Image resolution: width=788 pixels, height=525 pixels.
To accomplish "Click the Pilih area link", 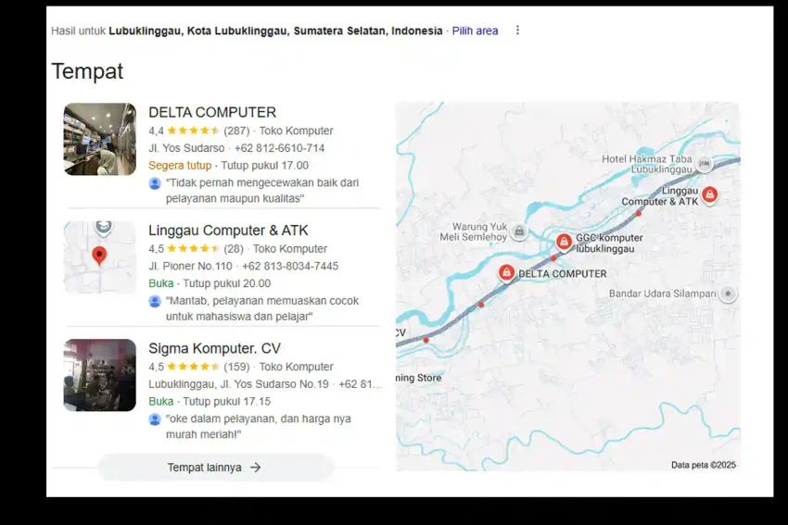I will click(x=475, y=31).
